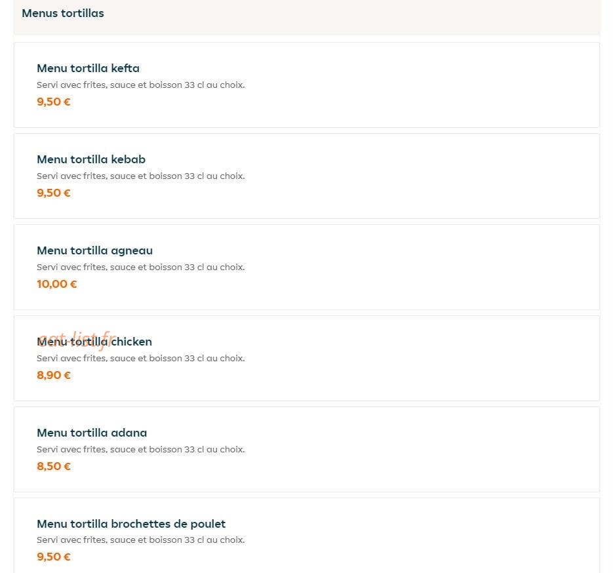The image size is (613, 573).
Task: Click the brochettes de poulet 9,50 € price
Action: (54, 557)
